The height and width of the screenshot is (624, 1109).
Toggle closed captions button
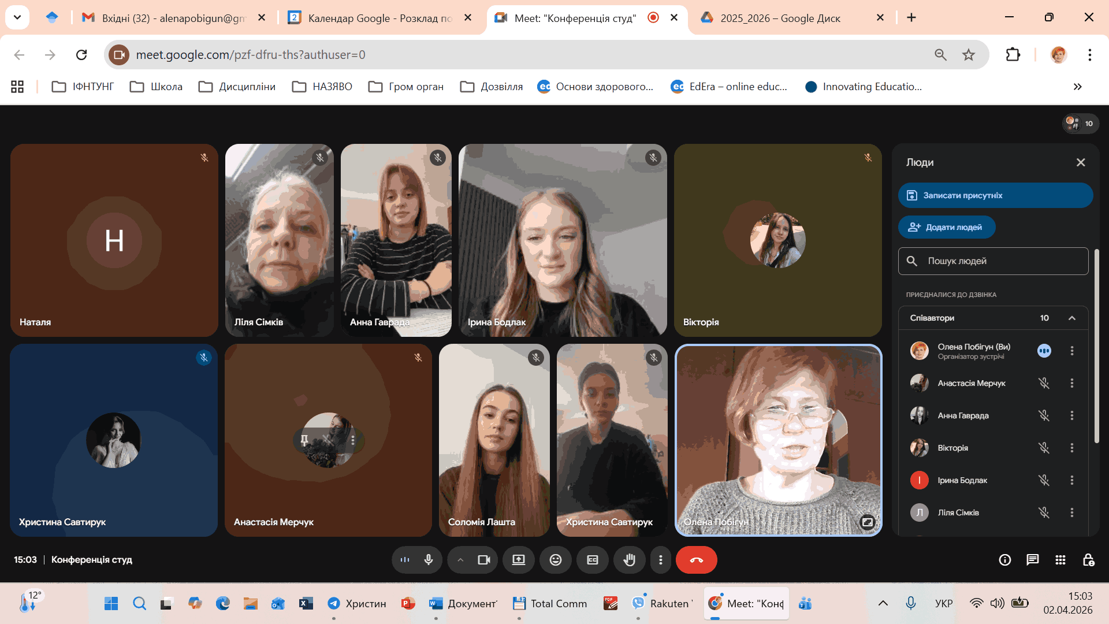tap(592, 560)
